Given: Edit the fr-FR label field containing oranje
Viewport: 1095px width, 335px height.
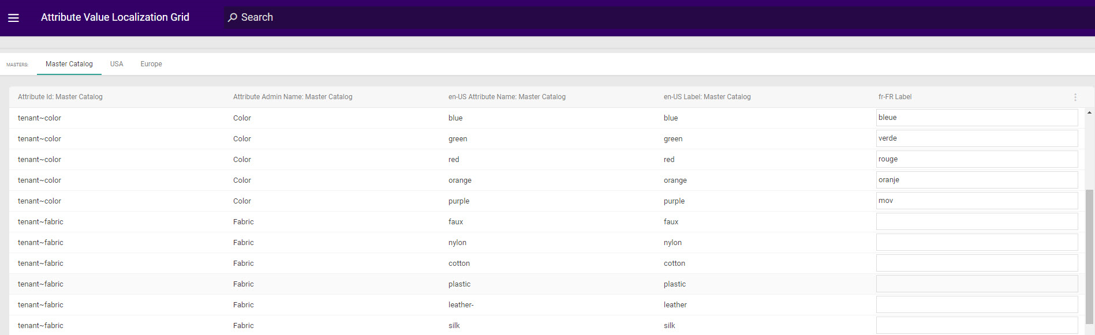Looking at the screenshot, I should tap(977, 180).
